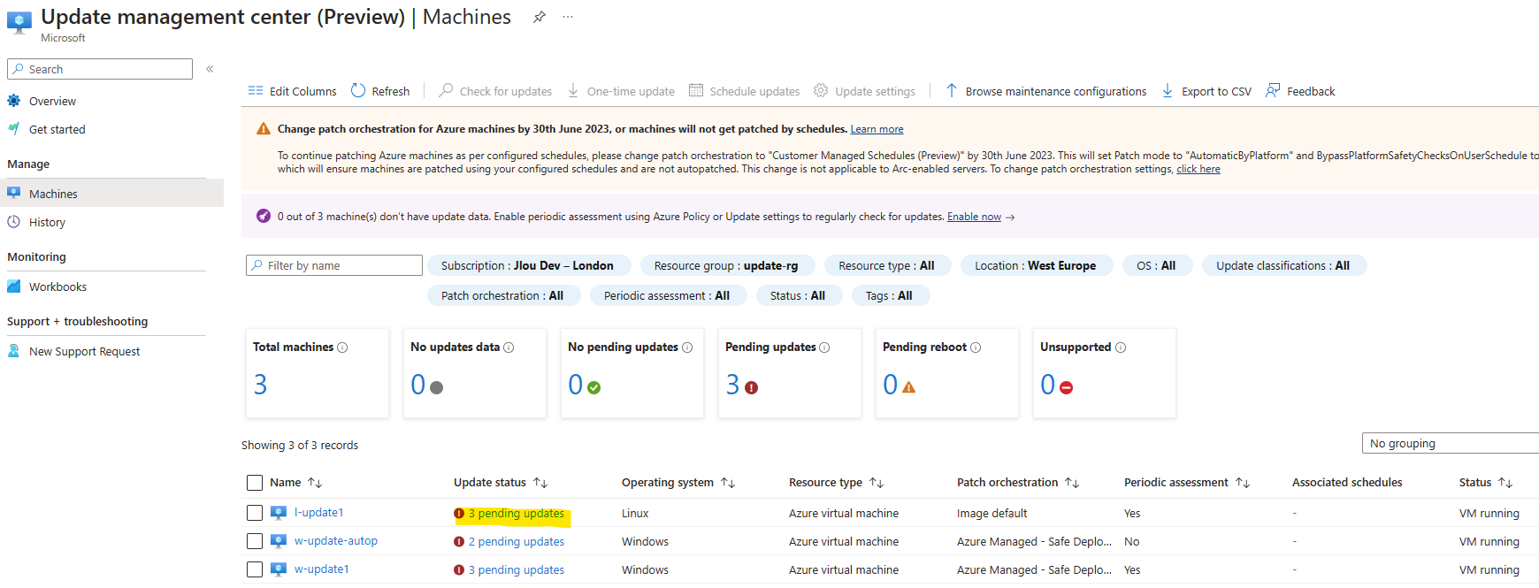Open the Tags filter
The height and width of the screenshot is (588, 1539).
(890, 295)
